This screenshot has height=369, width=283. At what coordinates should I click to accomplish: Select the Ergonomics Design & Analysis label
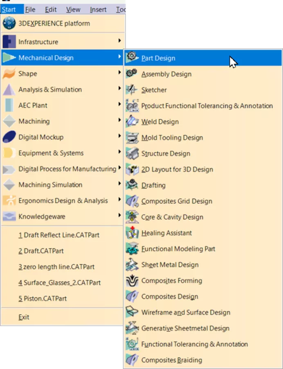click(63, 201)
